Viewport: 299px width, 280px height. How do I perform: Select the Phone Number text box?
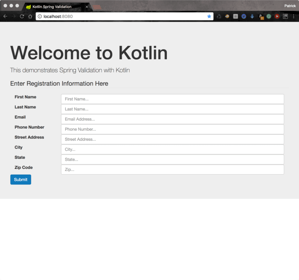(x=172, y=129)
